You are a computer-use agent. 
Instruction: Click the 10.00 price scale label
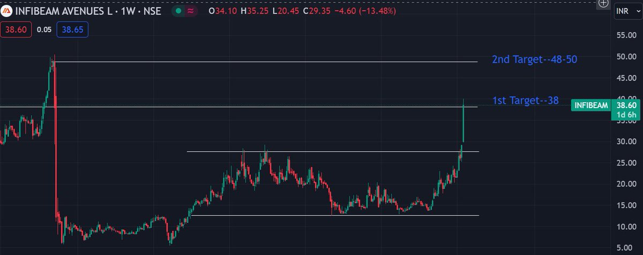[627, 227]
